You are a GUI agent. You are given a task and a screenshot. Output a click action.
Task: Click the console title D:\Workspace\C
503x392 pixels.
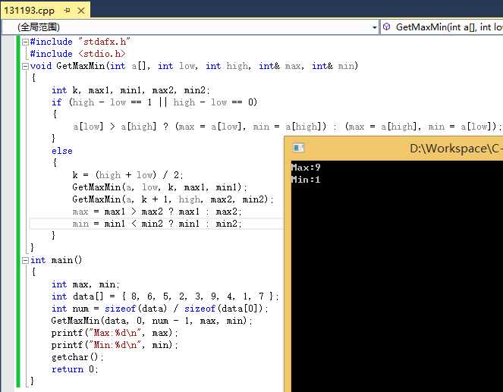pos(456,149)
